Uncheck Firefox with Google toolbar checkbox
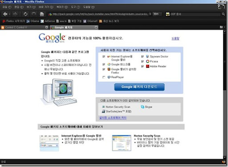The width and height of the screenshot is (228, 167). pos(104,69)
